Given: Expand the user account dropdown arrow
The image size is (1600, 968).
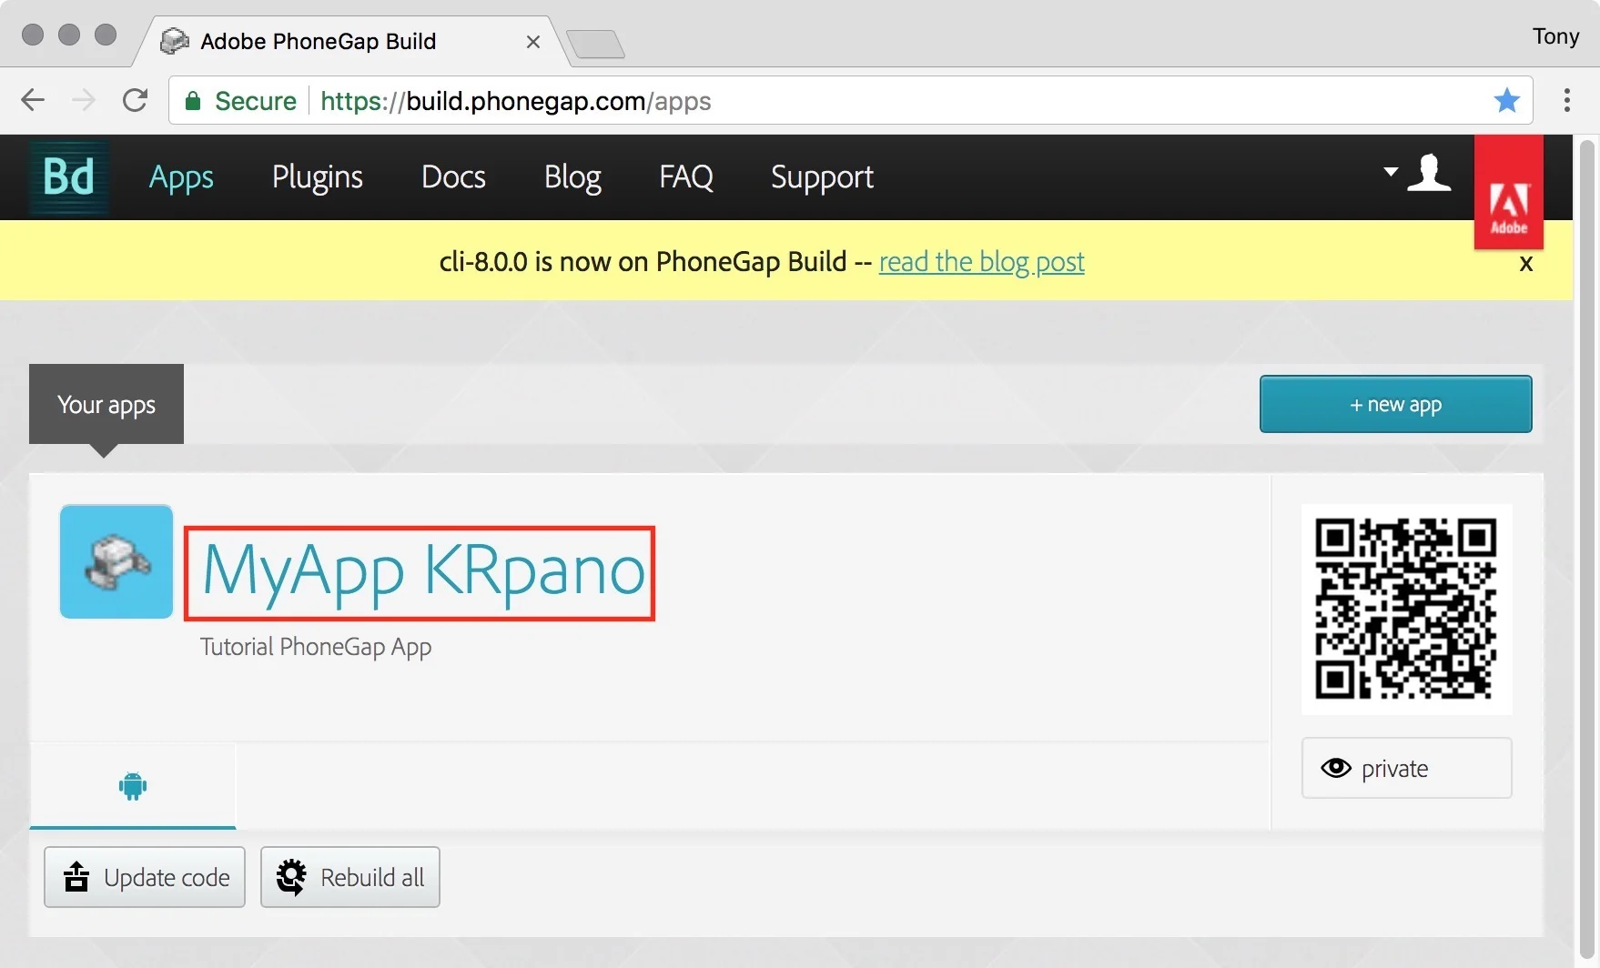Looking at the screenshot, I should (x=1391, y=171).
